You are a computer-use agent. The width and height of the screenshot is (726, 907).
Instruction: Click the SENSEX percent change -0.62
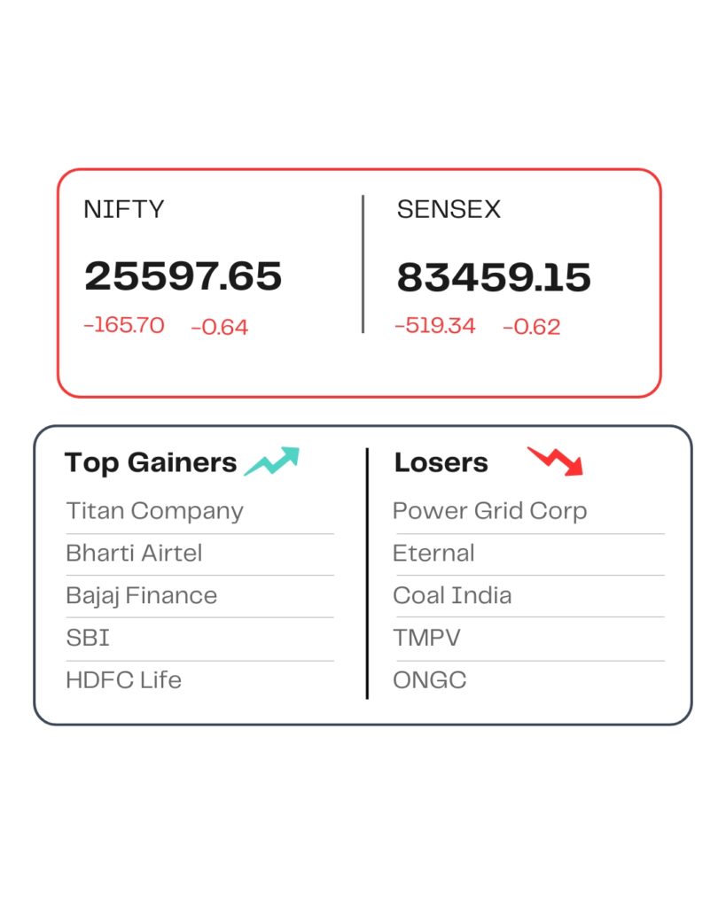pos(532,327)
